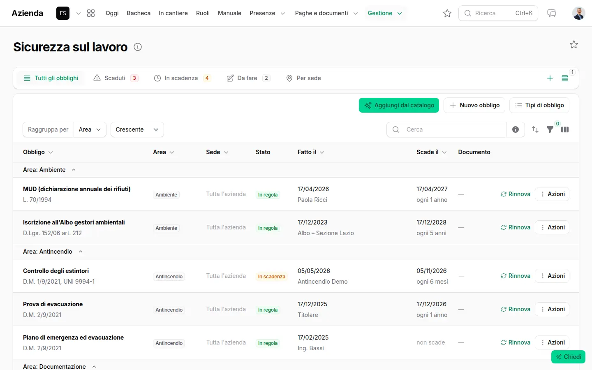Viewport: 592px width, 370px height.
Task: Open the chat messages icon
Action: (x=552, y=13)
